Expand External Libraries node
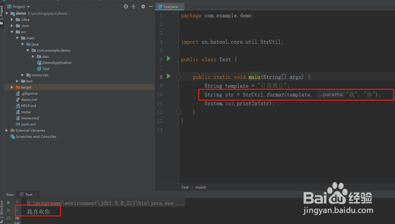This screenshot has height=224, width=395. click(x=7, y=131)
